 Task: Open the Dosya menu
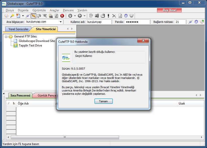[x=10, y=10]
